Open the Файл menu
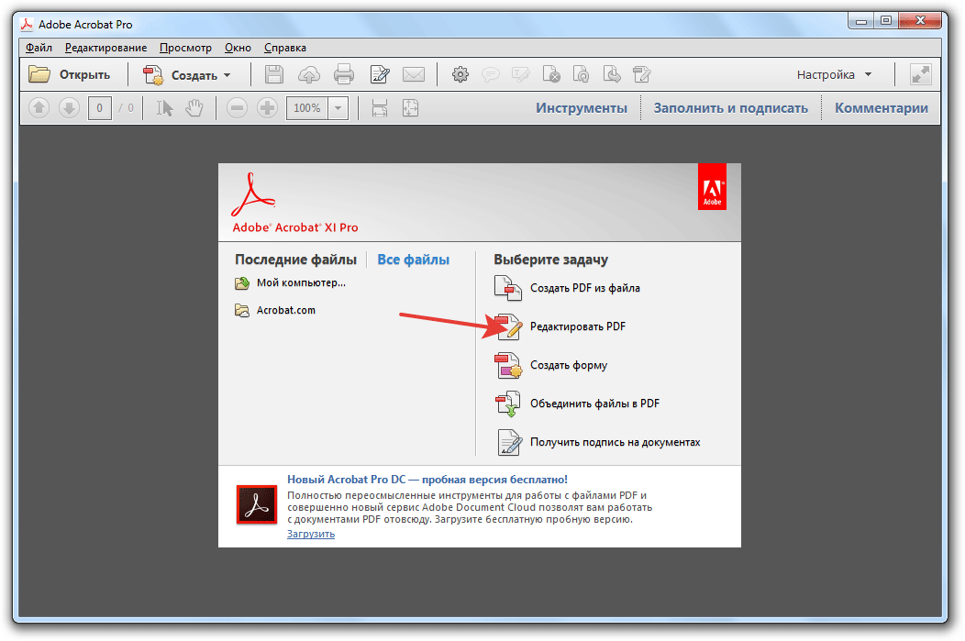This screenshot has height=641, width=965. click(39, 48)
